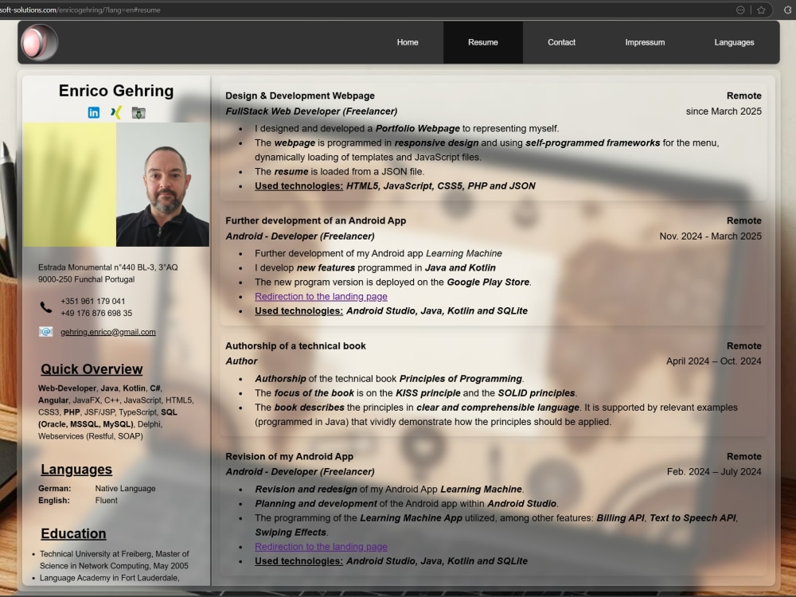
Task: Open the Xing profile icon
Action: 116,112
